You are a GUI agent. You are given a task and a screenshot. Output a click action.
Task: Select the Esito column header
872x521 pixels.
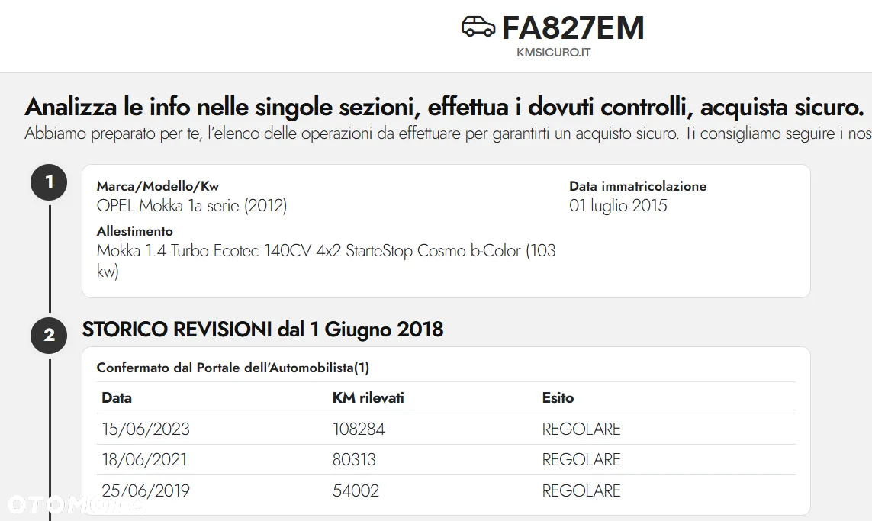tap(558, 397)
